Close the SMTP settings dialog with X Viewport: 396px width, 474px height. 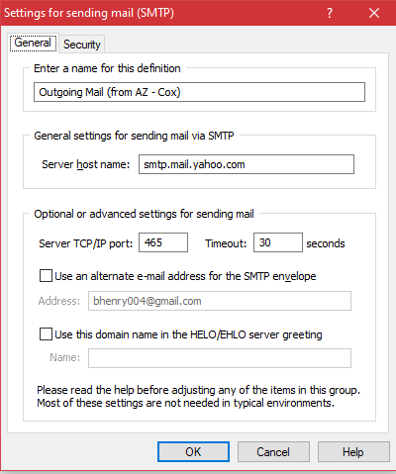pyautogui.click(x=374, y=13)
